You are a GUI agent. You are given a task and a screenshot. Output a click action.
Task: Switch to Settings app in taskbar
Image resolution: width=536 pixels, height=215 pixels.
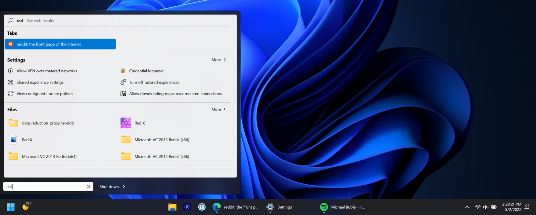pyautogui.click(x=279, y=207)
